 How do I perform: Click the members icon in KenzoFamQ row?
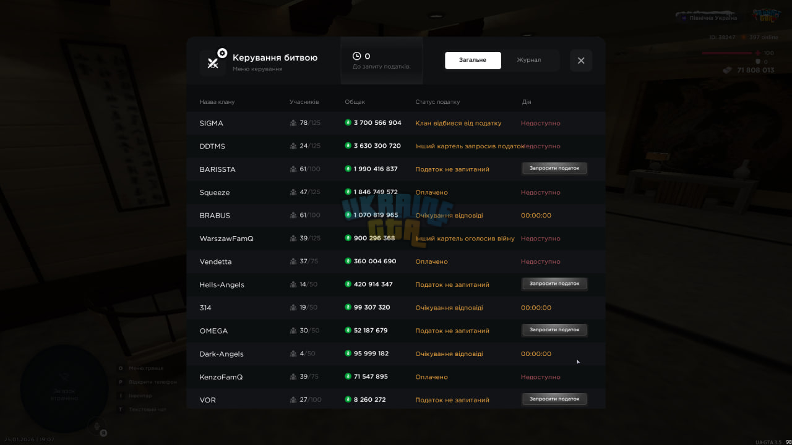click(293, 377)
